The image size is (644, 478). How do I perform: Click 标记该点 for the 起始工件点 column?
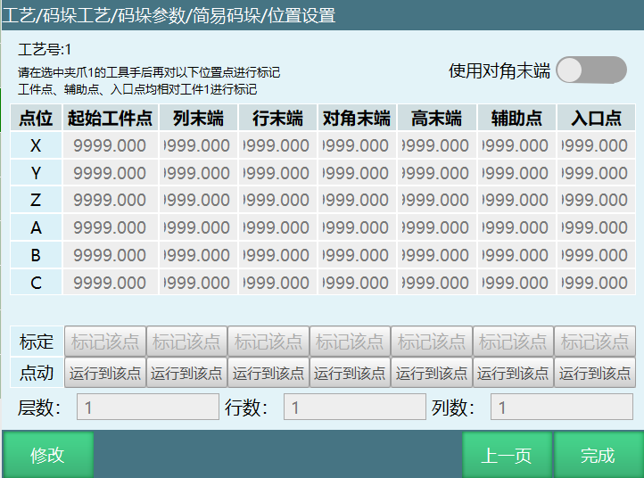tap(105, 342)
